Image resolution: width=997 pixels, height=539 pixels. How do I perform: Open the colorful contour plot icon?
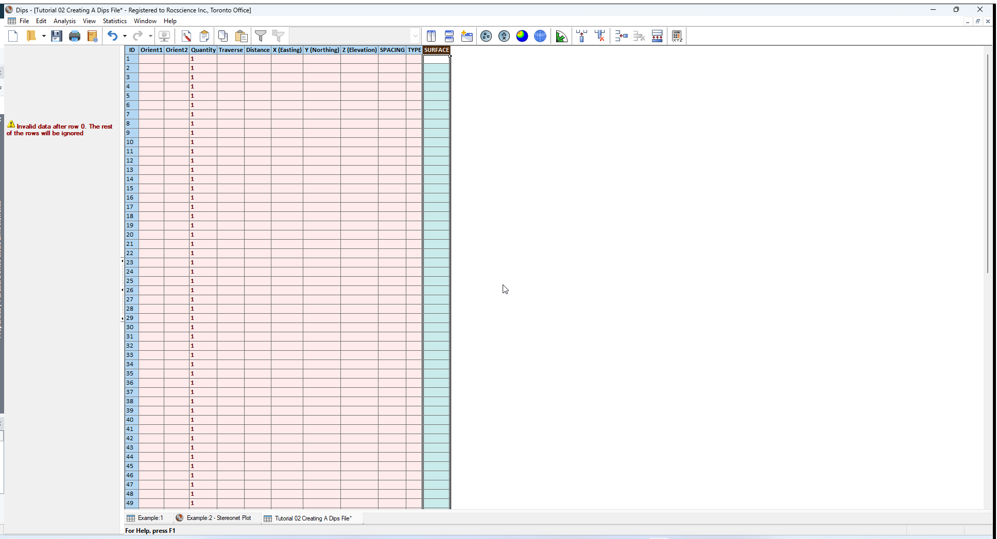[522, 36]
